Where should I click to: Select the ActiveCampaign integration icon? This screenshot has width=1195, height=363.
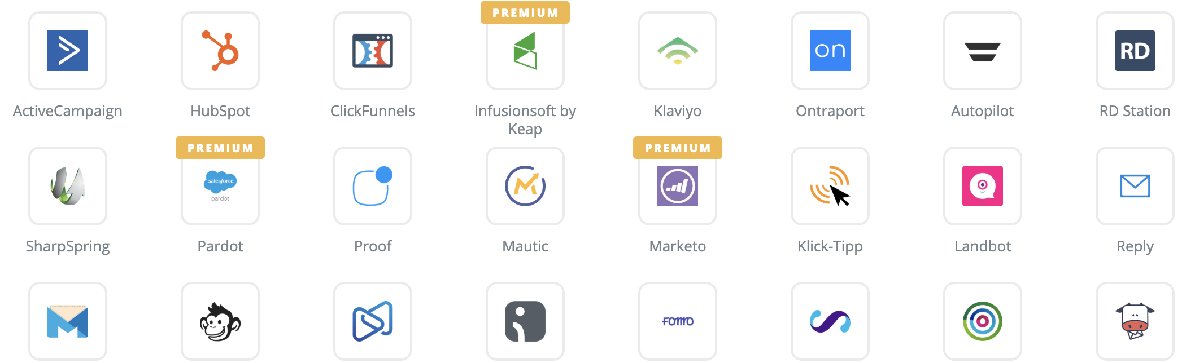68,51
